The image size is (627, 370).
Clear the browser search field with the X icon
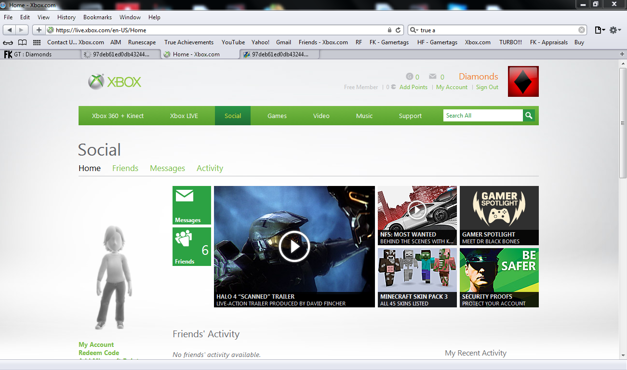pos(582,30)
